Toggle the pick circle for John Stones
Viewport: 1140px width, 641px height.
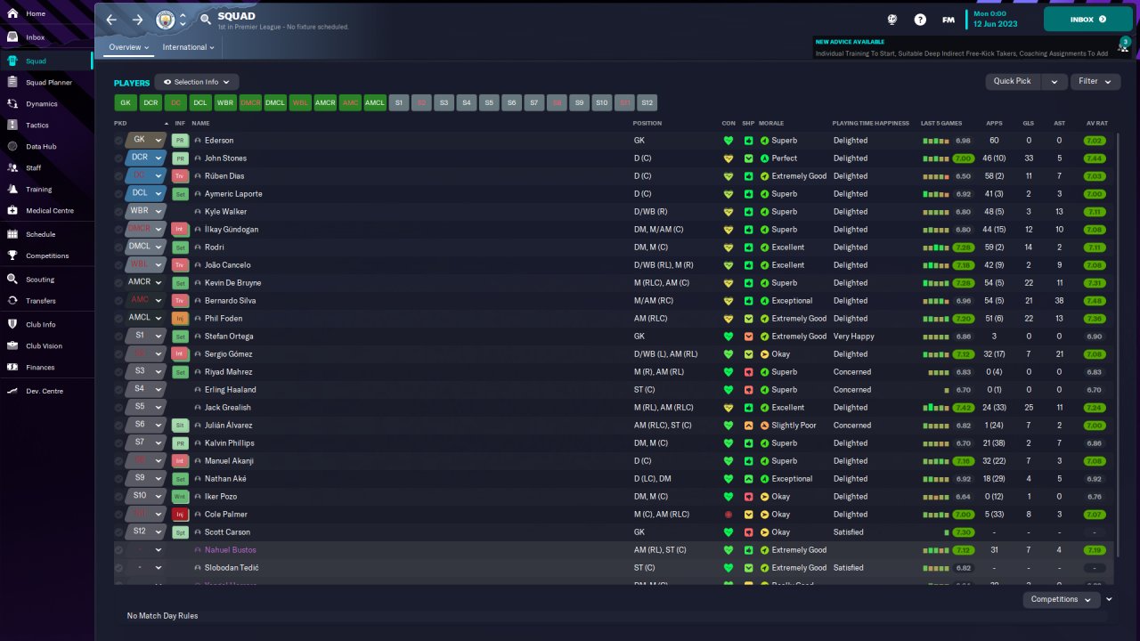tap(119, 158)
